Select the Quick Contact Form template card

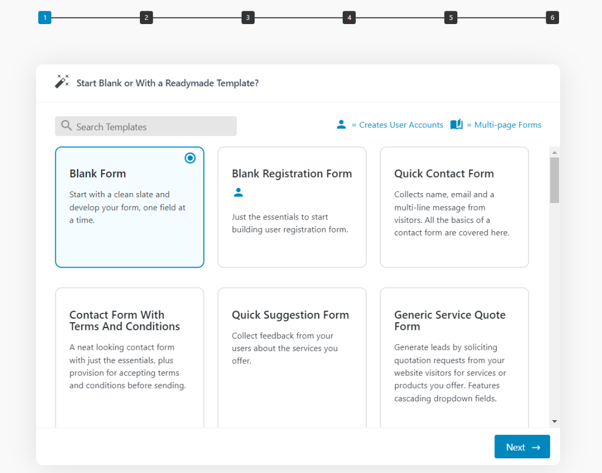coord(454,207)
